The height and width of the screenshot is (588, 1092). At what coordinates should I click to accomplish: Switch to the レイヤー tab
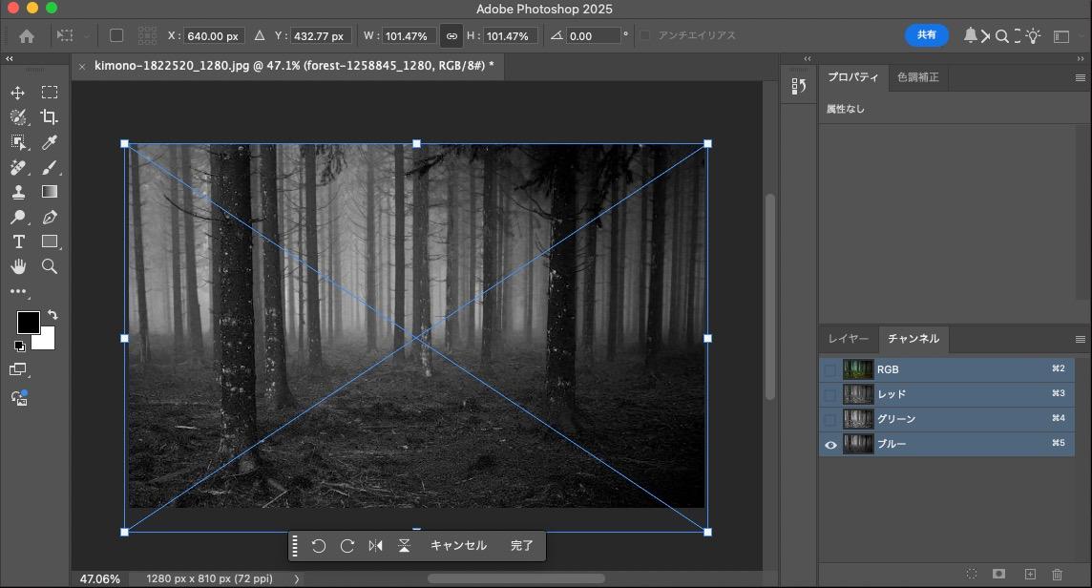click(x=849, y=339)
